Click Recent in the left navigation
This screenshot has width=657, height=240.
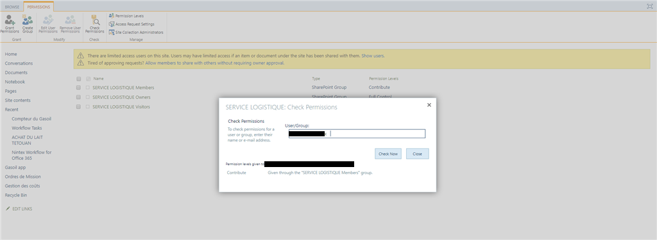click(12, 109)
